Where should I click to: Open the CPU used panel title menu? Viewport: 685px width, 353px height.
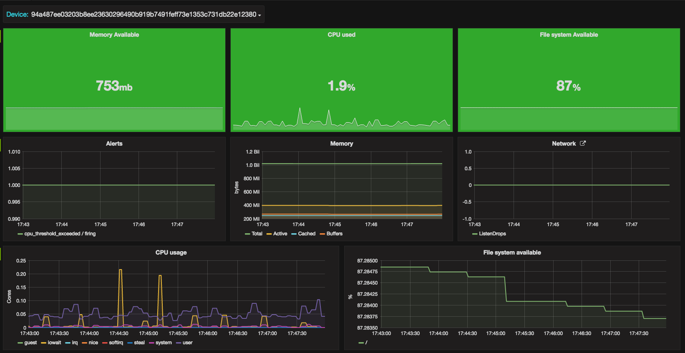[x=341, y=35]
